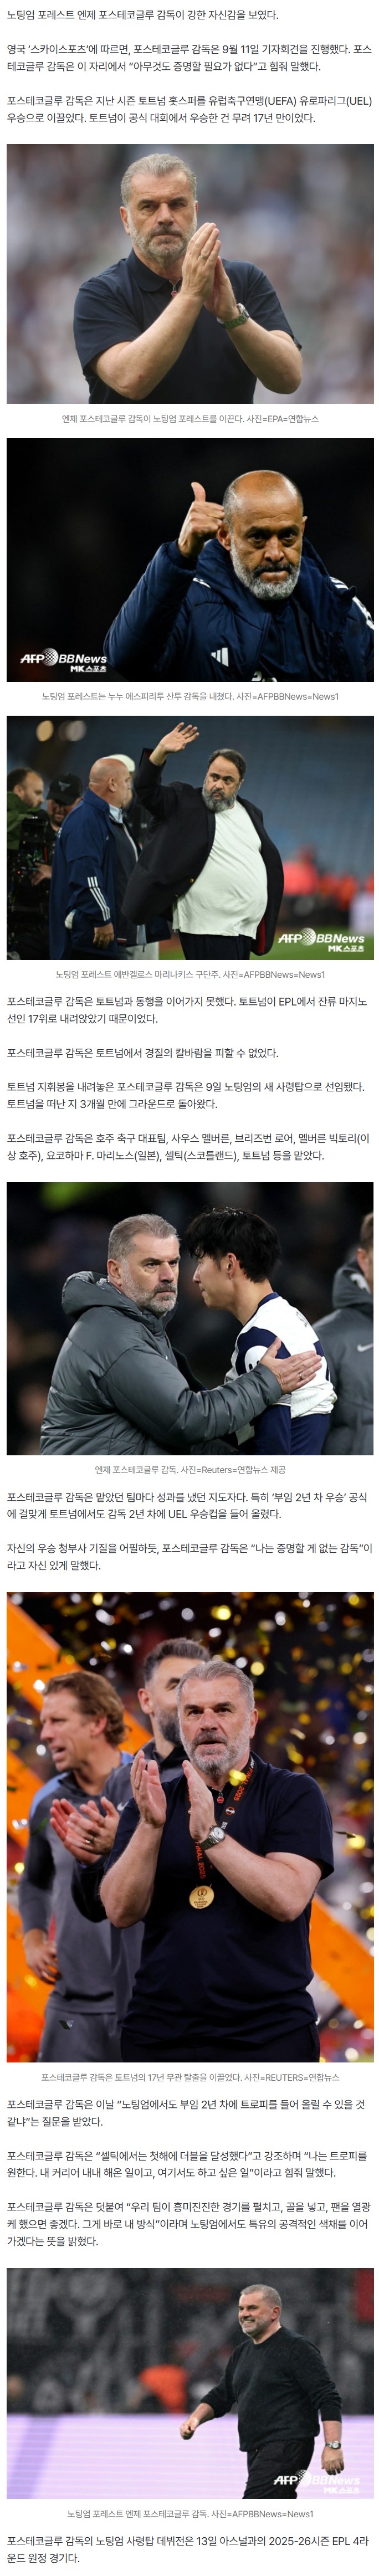
Task: Select the AFPBBNews logo on thumbs-up photo
Action: pos(64,661)
